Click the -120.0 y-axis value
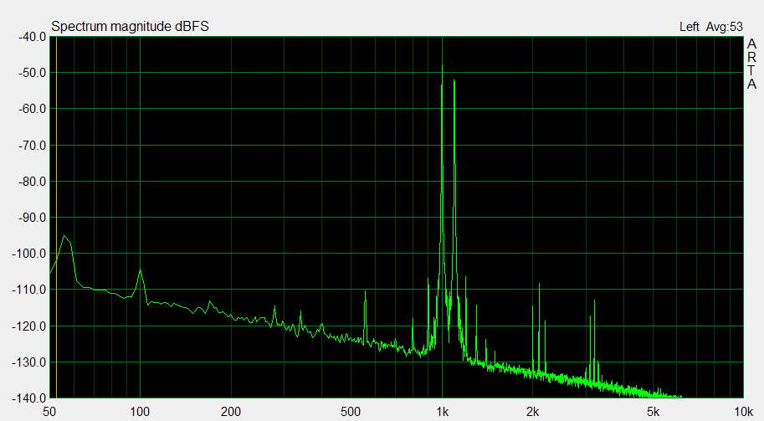 tap(29, 326)
